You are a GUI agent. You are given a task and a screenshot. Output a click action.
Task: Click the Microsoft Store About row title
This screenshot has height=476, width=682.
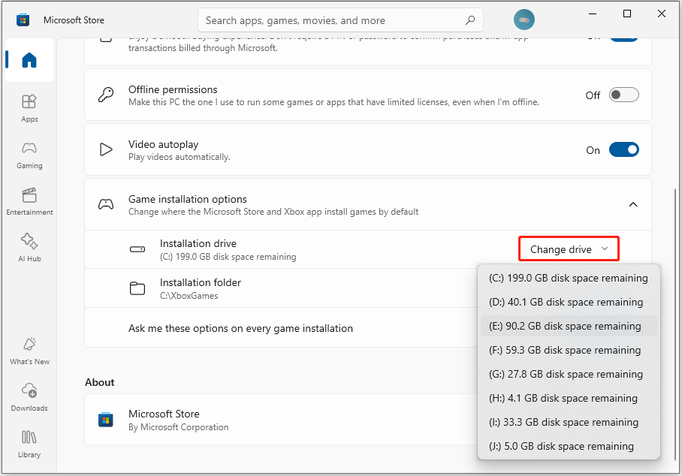pos(164,414)
